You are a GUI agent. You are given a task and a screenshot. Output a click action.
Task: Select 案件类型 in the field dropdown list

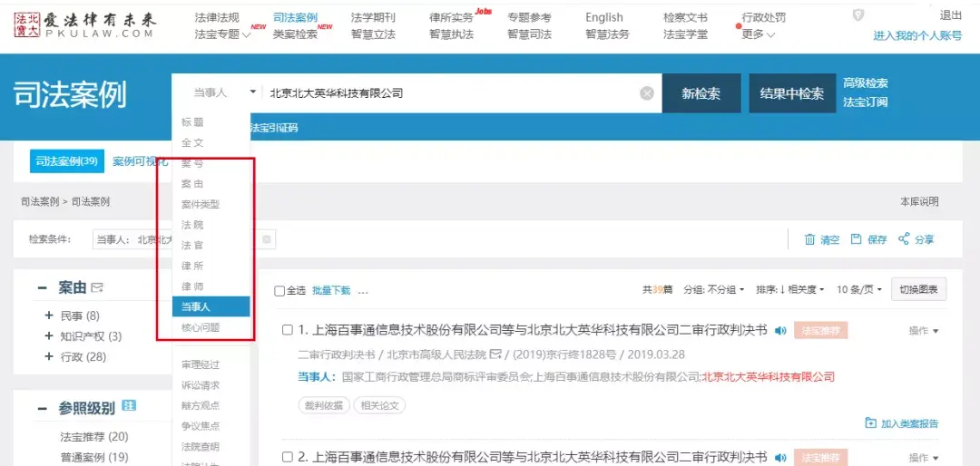tap(201, 204)
